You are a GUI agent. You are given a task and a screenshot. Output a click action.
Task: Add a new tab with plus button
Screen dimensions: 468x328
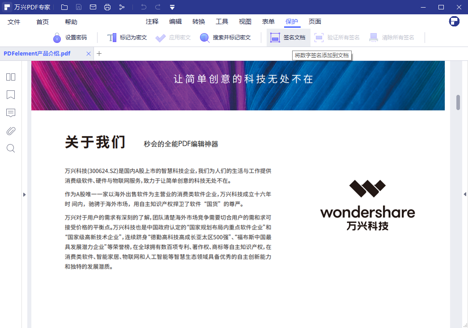(99, 53)
